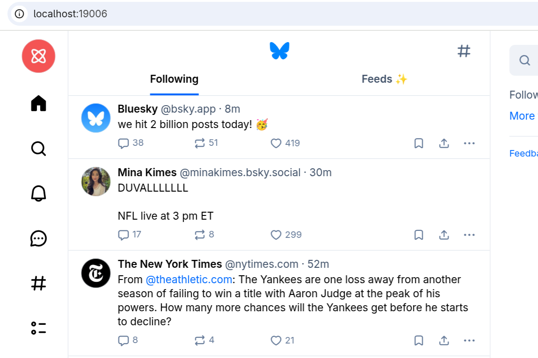Screen dimensions: 538x358
Task: Repost The New York Times post
Action: [200, 340]
